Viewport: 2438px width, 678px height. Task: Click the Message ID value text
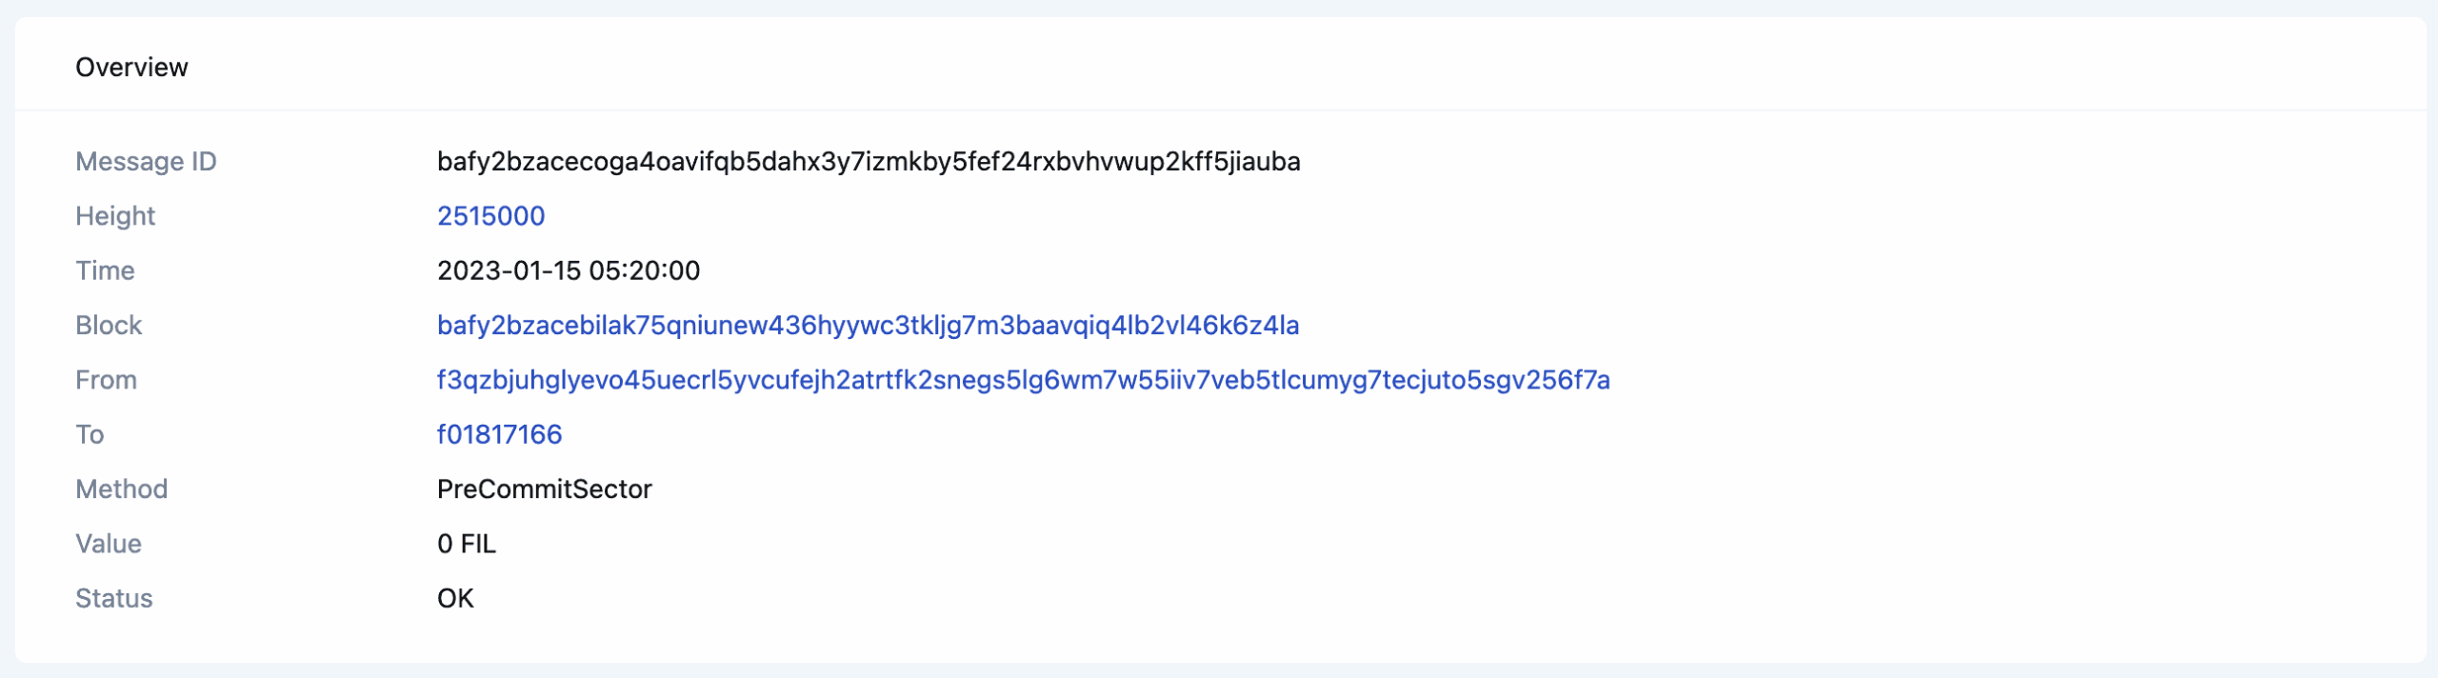click(x=868, y=162)
